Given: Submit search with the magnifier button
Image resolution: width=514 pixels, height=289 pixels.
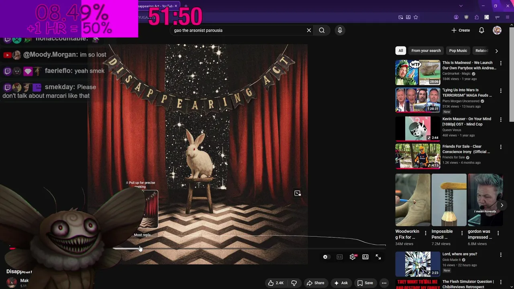Looking at the screenshot, I should (x=322, y=30).
